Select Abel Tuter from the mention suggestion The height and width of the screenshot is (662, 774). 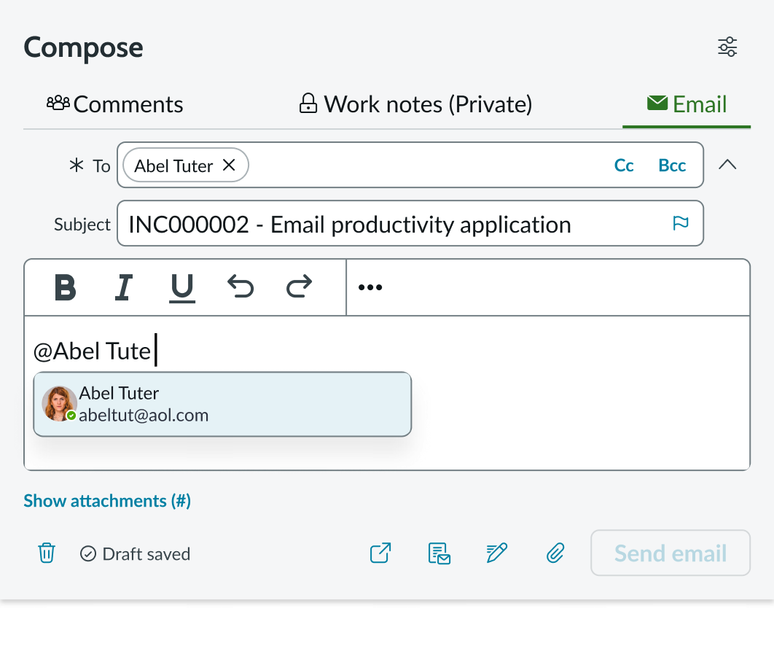tap(222, 403)
